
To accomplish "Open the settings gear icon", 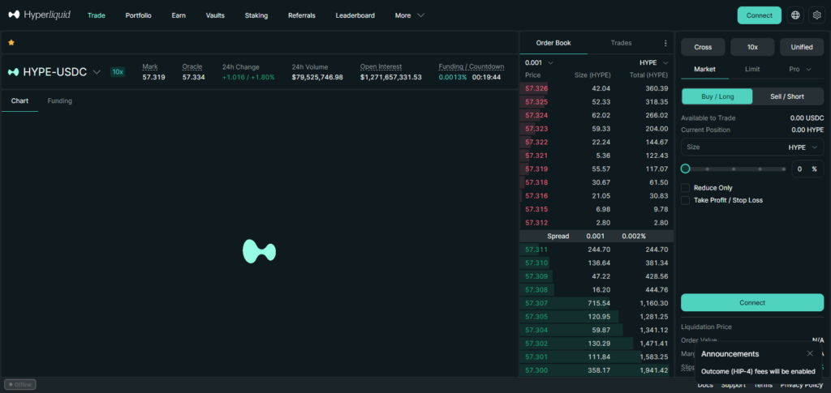I will 816,15.
